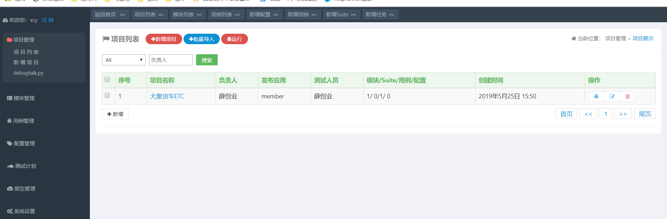Select 新增项目 in the sidebar submenu

click(26, 62)
